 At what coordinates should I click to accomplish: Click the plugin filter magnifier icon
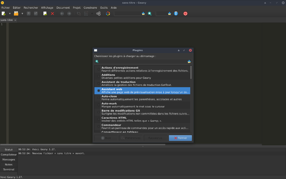click(x=97, y=62)
